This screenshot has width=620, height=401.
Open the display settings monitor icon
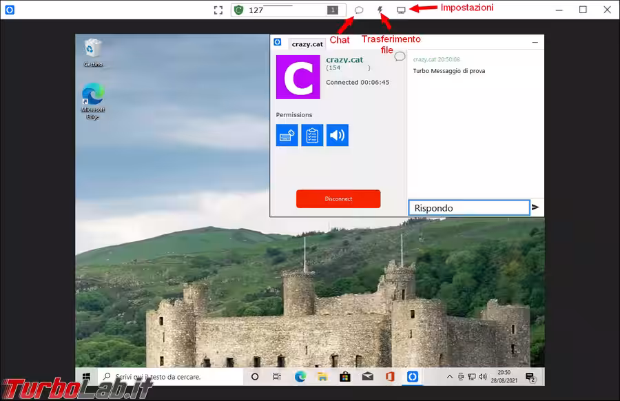(401, 10)
